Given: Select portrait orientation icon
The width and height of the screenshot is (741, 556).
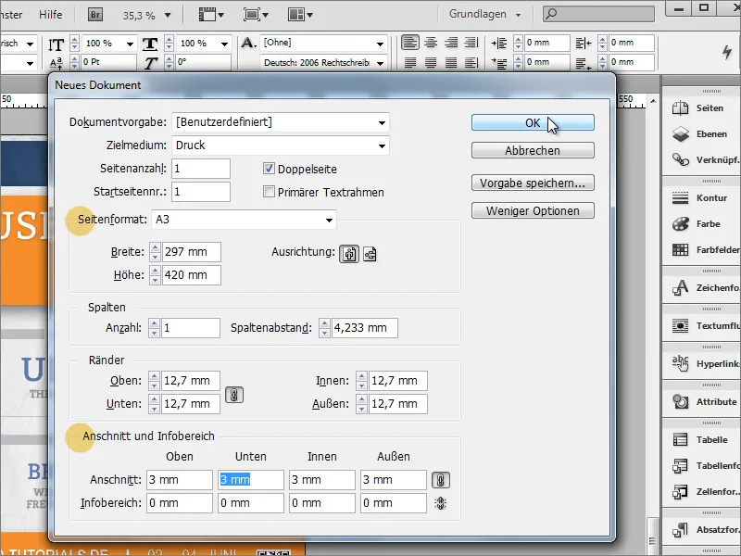Looking at the screenshot, I should [x=349, y=254].
